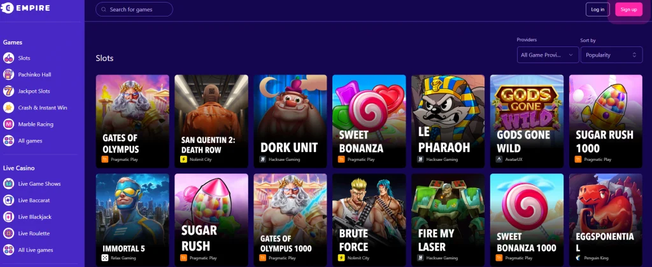Select the Live Roulette wheel icon

point(8,233)
